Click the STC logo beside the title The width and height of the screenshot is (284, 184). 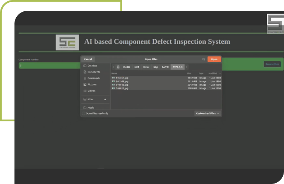67,42
